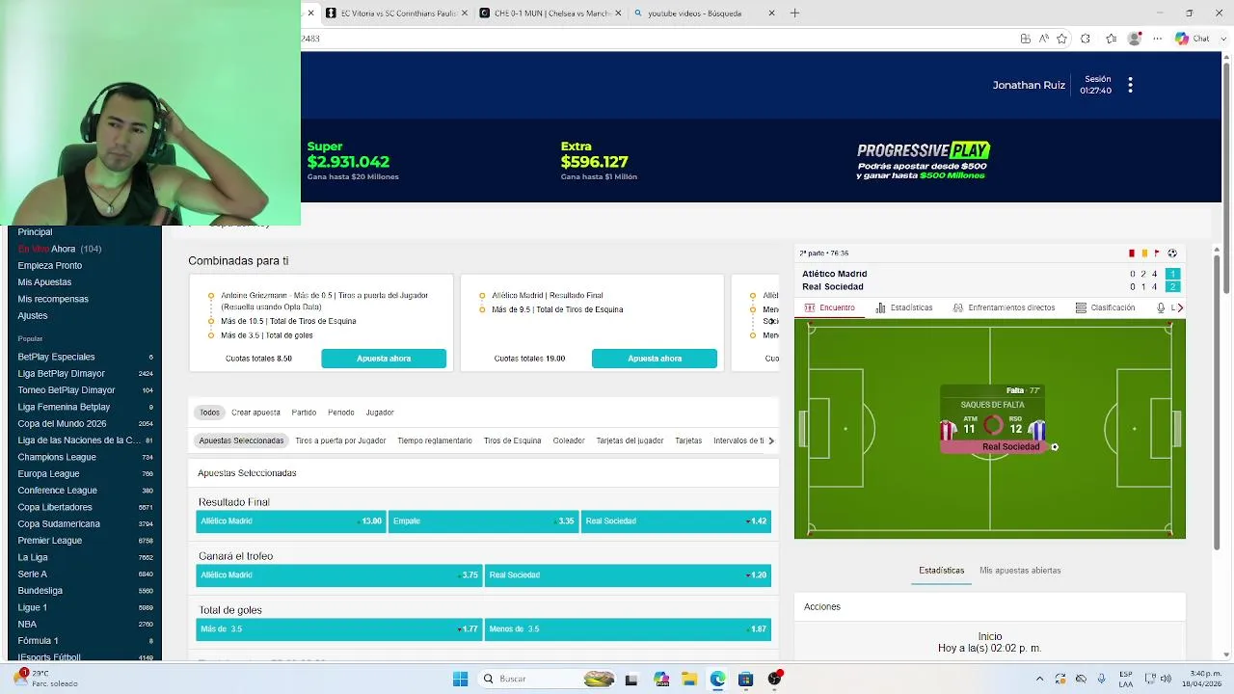Open Copilot Chat button
This screenshot has height=694, width=1234.
click(1193, 39)
